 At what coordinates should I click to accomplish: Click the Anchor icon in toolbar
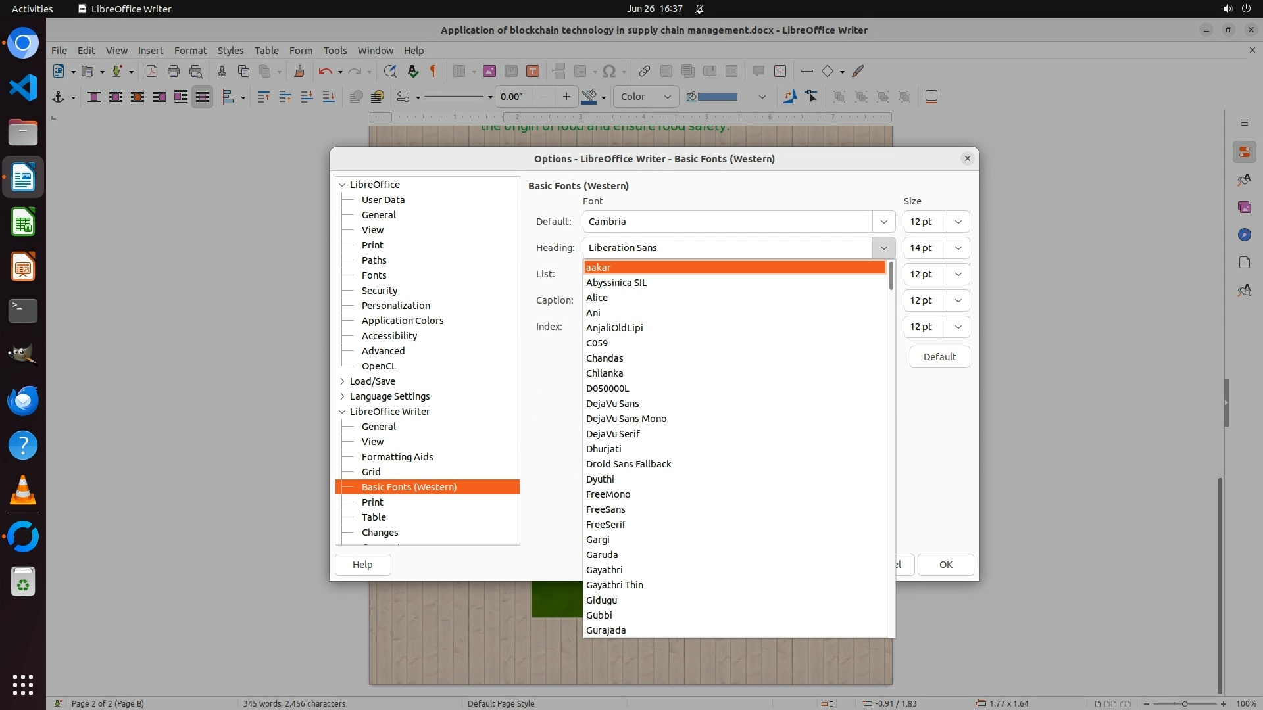[x=59, y=97]
